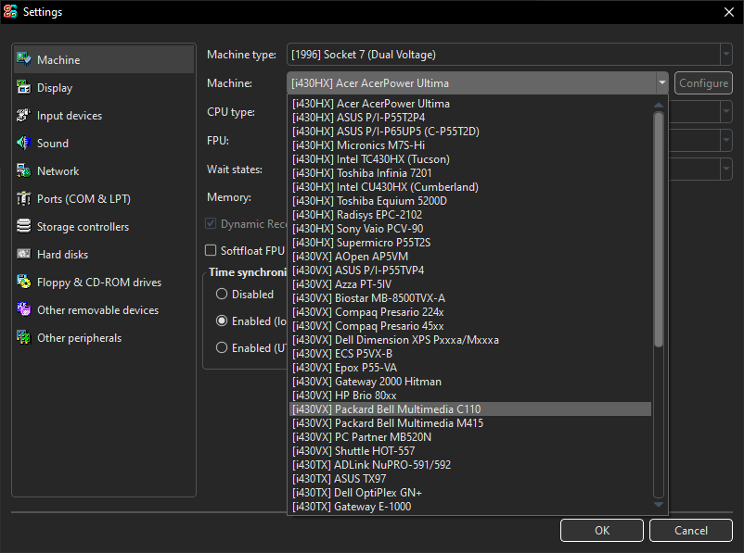Choose [i430VX] ECS P5VX-B
This screenshot has width=744, height=553.
(x=470, y=354)
